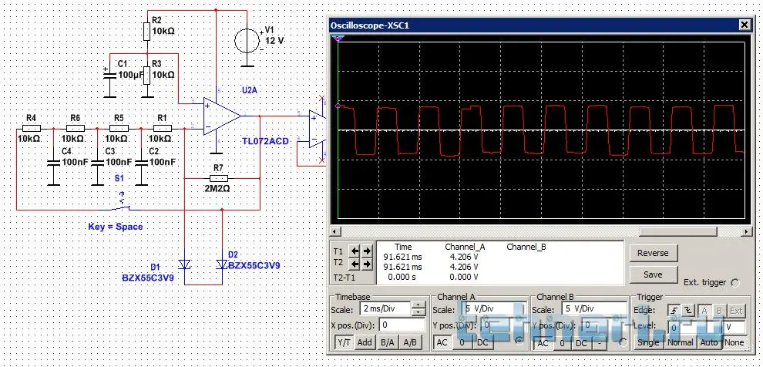Select capacitor C2 symbol
The height and width of the screenshot is (367, 763).
[141, 163]
